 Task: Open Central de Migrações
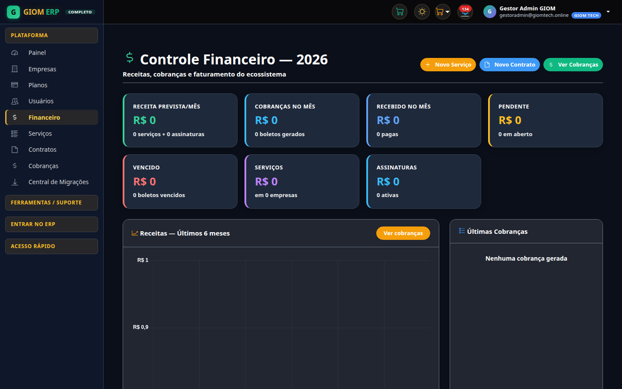[51, 182]
